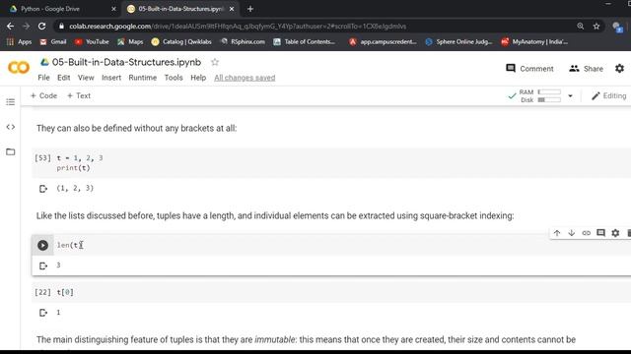Move cell up arrow
Image resolution: width=631 pixels, height=354 pixels.
coord(557,233)
